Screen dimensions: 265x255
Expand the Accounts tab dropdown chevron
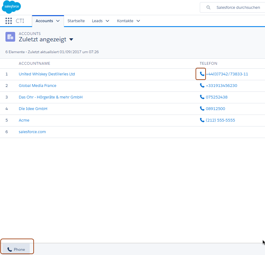58,21
